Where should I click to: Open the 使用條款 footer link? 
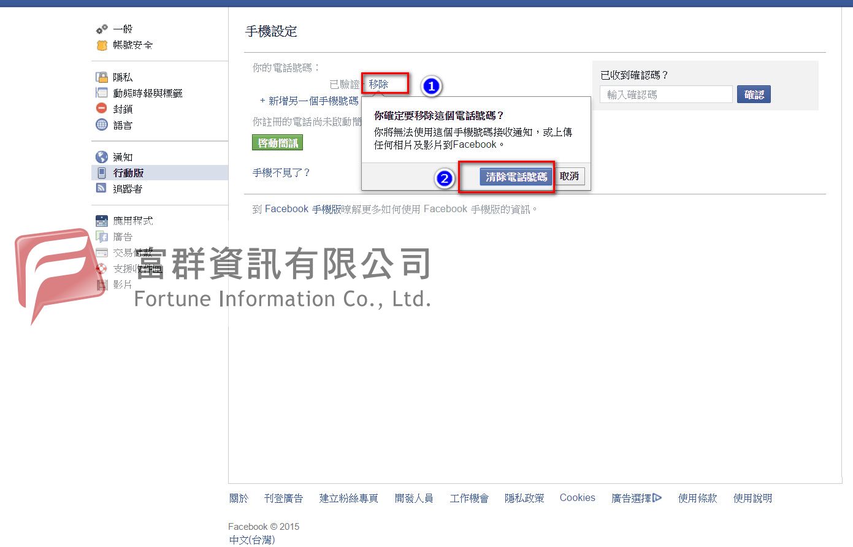[x=697, y=498]
